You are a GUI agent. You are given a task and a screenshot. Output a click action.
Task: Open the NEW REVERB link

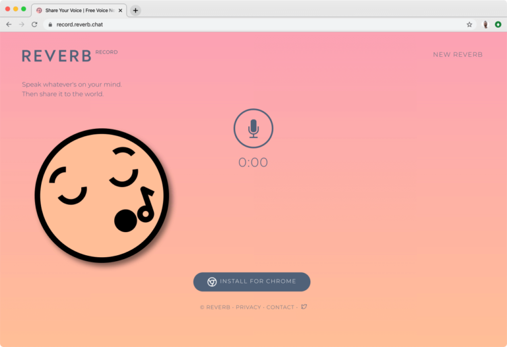click(457, 54)
